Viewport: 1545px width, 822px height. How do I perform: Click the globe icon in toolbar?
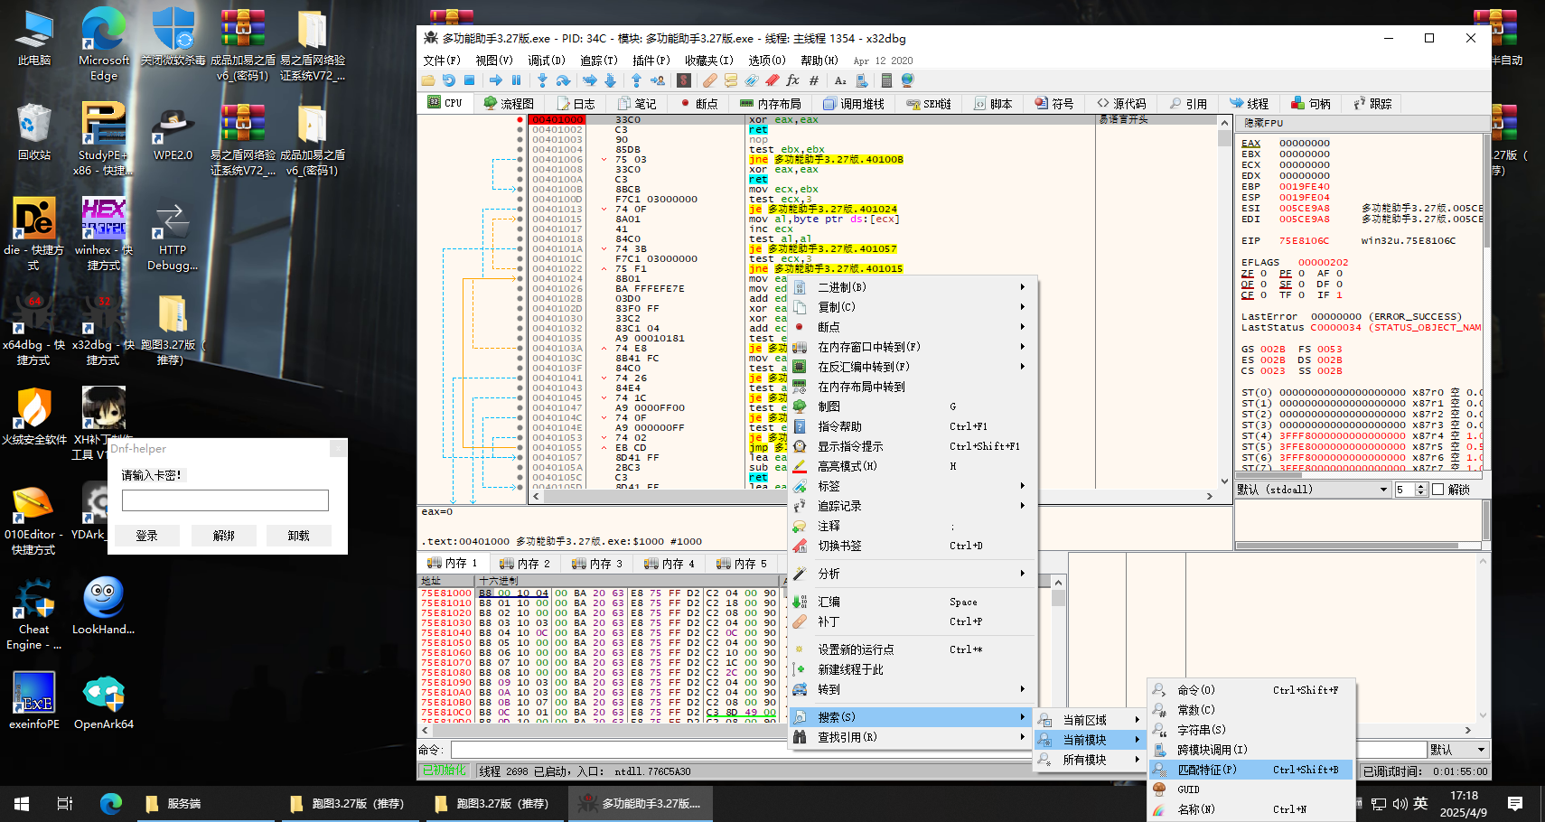(x=907, y=80)
